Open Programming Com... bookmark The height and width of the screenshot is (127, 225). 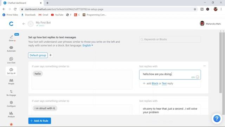[95, 15]
